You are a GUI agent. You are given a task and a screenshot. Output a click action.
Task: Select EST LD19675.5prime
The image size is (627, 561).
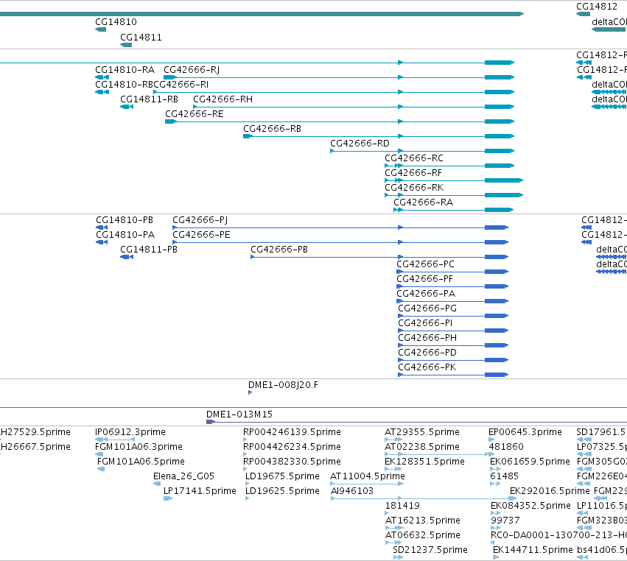tap(282, 476)
